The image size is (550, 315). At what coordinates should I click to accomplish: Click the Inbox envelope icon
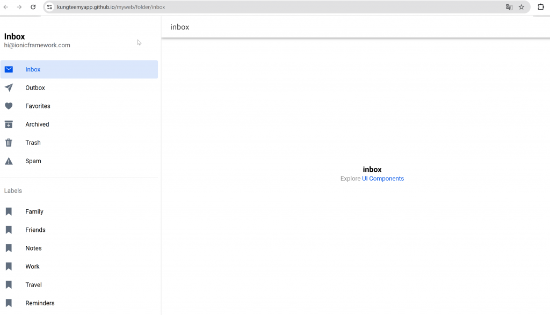(9, 69)
